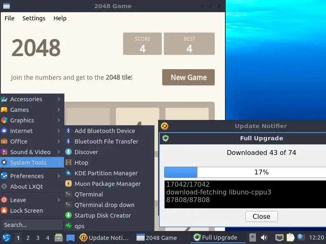326x244 pixels.
Task: Click the qps process monitor icon
Action: (x=68, y=226)
